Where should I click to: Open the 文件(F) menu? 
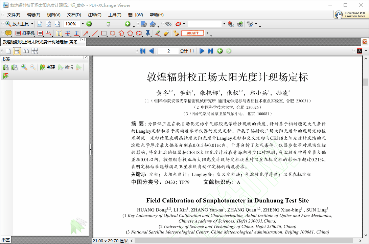14,15
